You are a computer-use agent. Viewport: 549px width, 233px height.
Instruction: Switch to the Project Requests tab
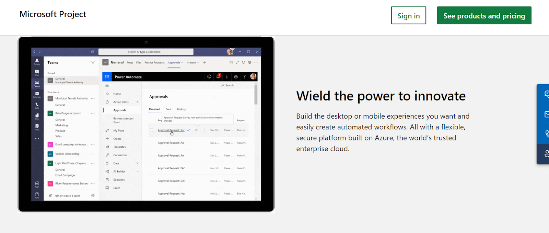pyautogui.click(x=154, y=63)
